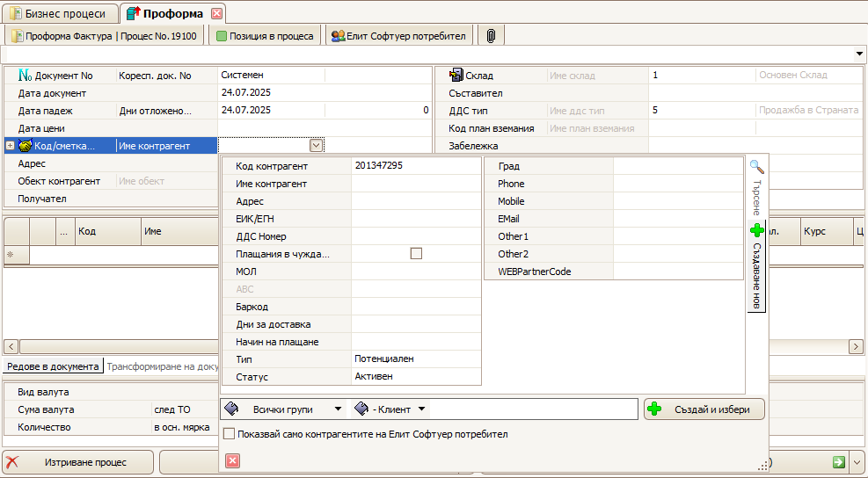Click the Търсене magnifier icon

point(756,166)
